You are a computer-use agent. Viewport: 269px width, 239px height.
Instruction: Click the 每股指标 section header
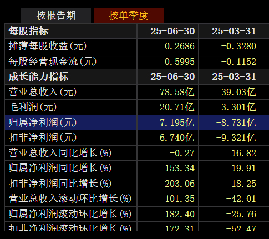(x=29, y=31)
